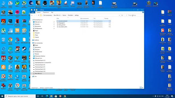Screen dimensions: 175x98
Task: Refresh the settings folder view
Action: (x=122, y=15)
